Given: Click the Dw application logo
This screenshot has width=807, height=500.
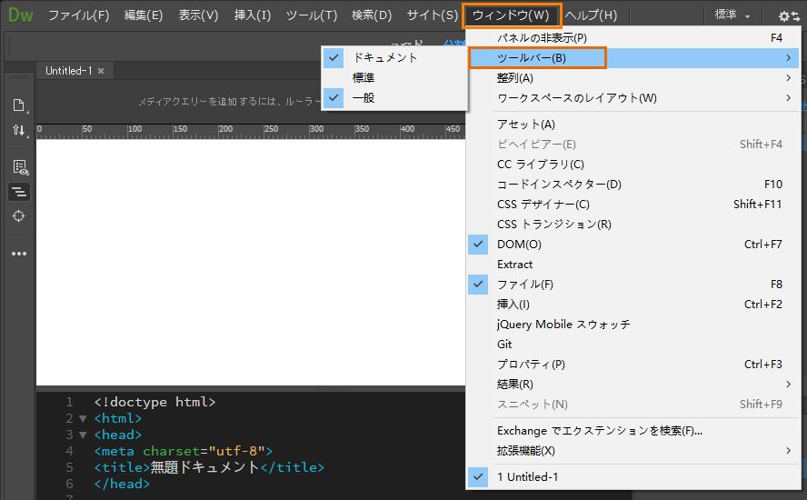Looking at the screenshot, I should [21, 15].
